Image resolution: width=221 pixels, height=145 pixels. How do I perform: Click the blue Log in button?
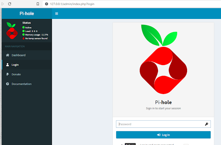click(163, 135)
